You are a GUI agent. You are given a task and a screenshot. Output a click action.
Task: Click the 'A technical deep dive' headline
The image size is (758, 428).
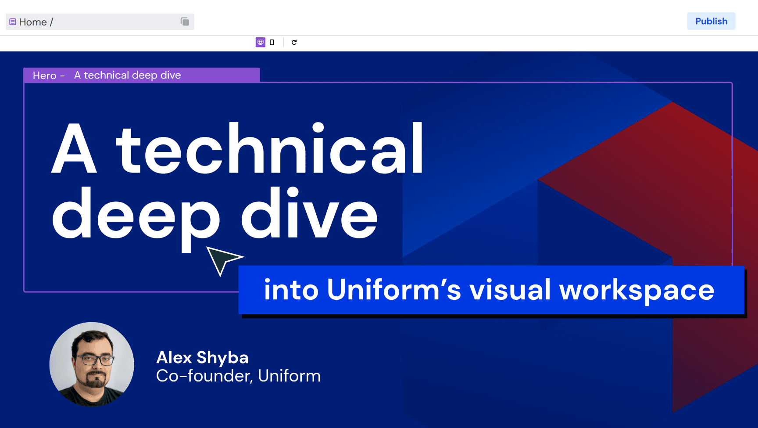click(237, 149)
